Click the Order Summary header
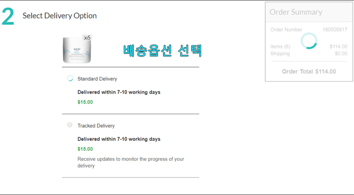354x195 pixels. tap(296, 12)
